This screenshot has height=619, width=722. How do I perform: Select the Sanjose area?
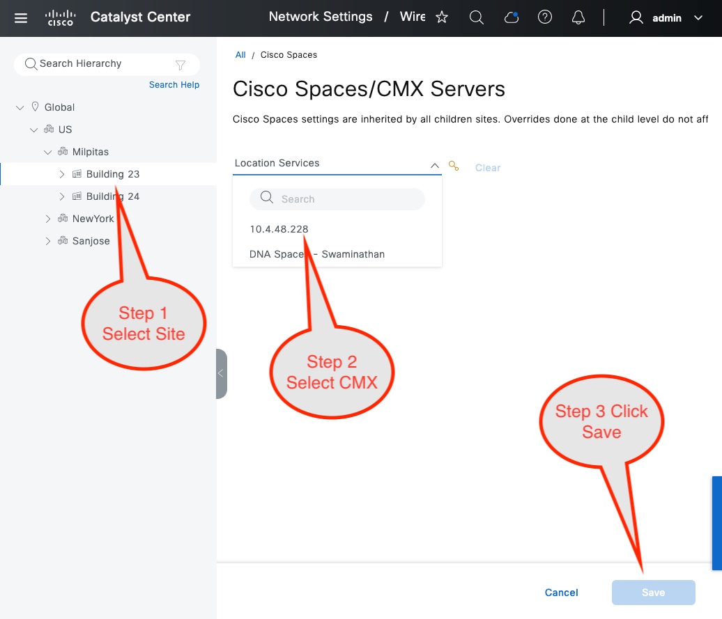click(91, 241)
